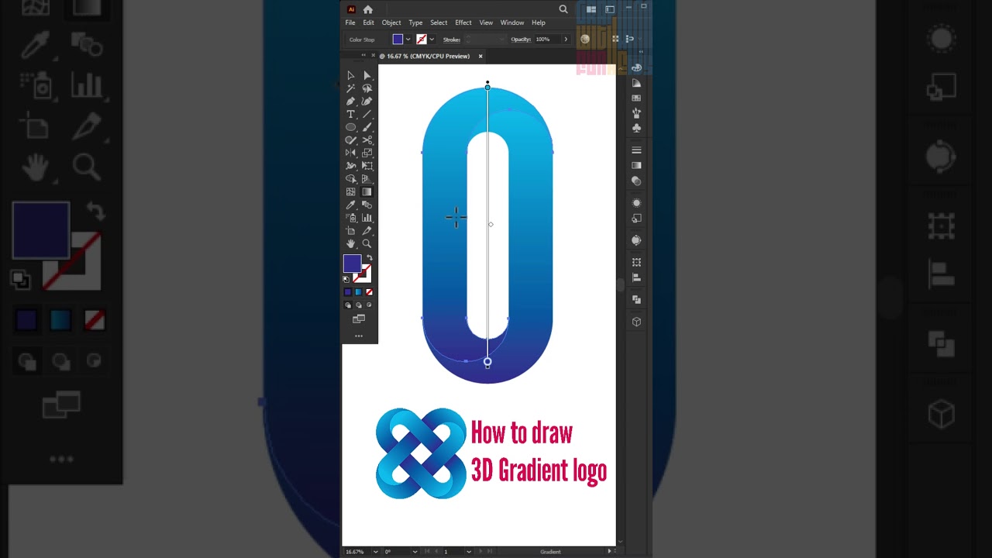Open the 3D and Materials panel icon

coord(636,322)
